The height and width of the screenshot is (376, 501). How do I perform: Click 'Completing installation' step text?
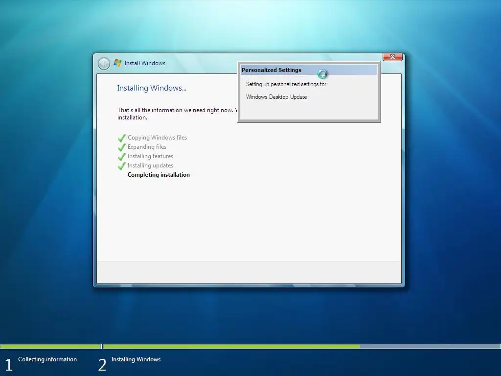coord(159,175)
